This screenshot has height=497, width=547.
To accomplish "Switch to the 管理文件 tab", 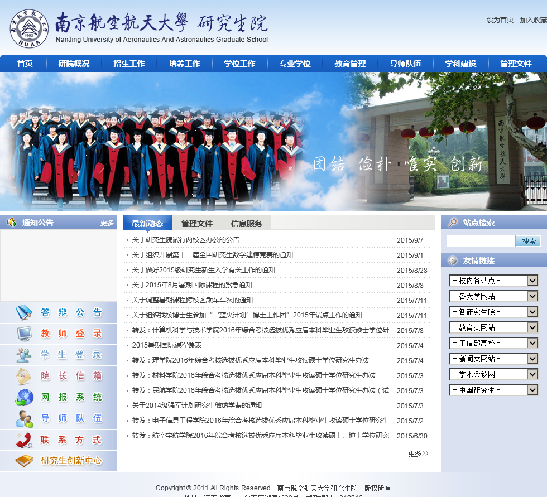I will 196,224.
